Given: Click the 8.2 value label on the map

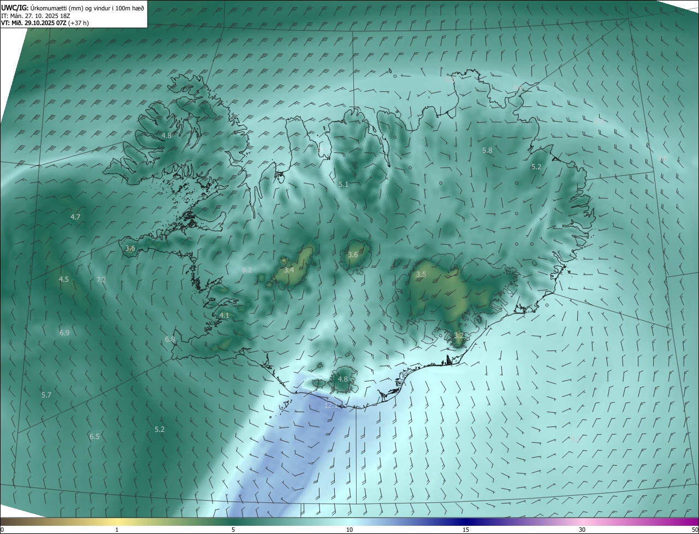Looking at the screenshot, I should pyautogui.click(x=247, y=270).
